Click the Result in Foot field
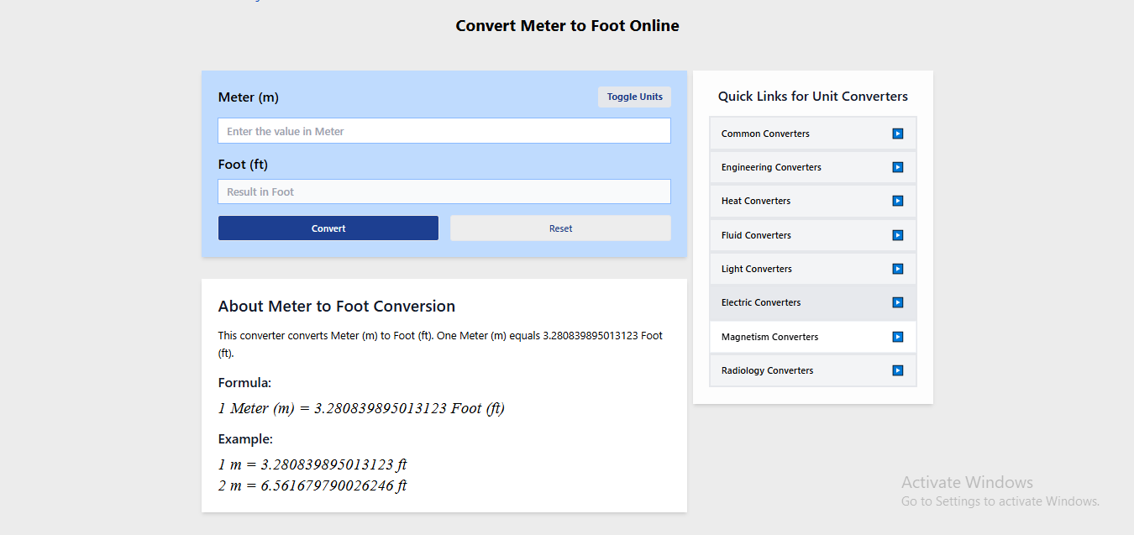1134x535 pixels. [444, 191]
